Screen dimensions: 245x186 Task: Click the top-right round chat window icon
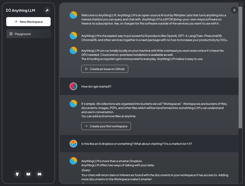(234, 10)
